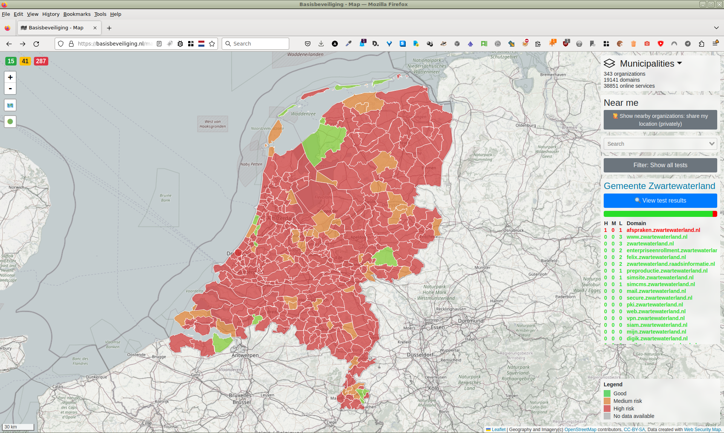The image size is (724, 433).
Task: Close the Basisbeveiliging - Map tab
Action: (x=95, y=28)
